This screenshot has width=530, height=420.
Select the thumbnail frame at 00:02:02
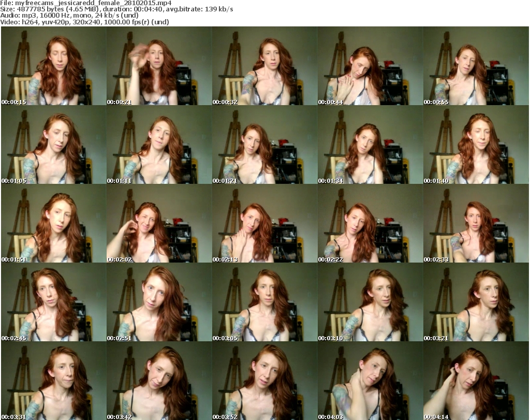pos(159,224)
